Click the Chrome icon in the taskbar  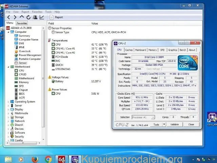48,159
